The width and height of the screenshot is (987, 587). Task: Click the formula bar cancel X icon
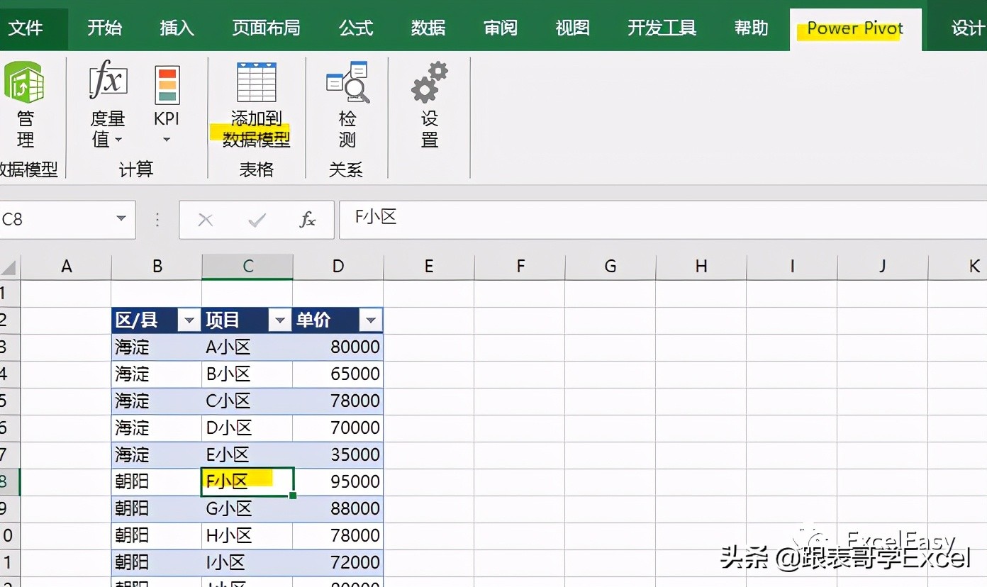tap(206, 220)
